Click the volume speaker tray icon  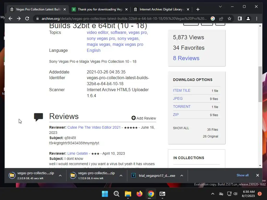tap(235, 194)
